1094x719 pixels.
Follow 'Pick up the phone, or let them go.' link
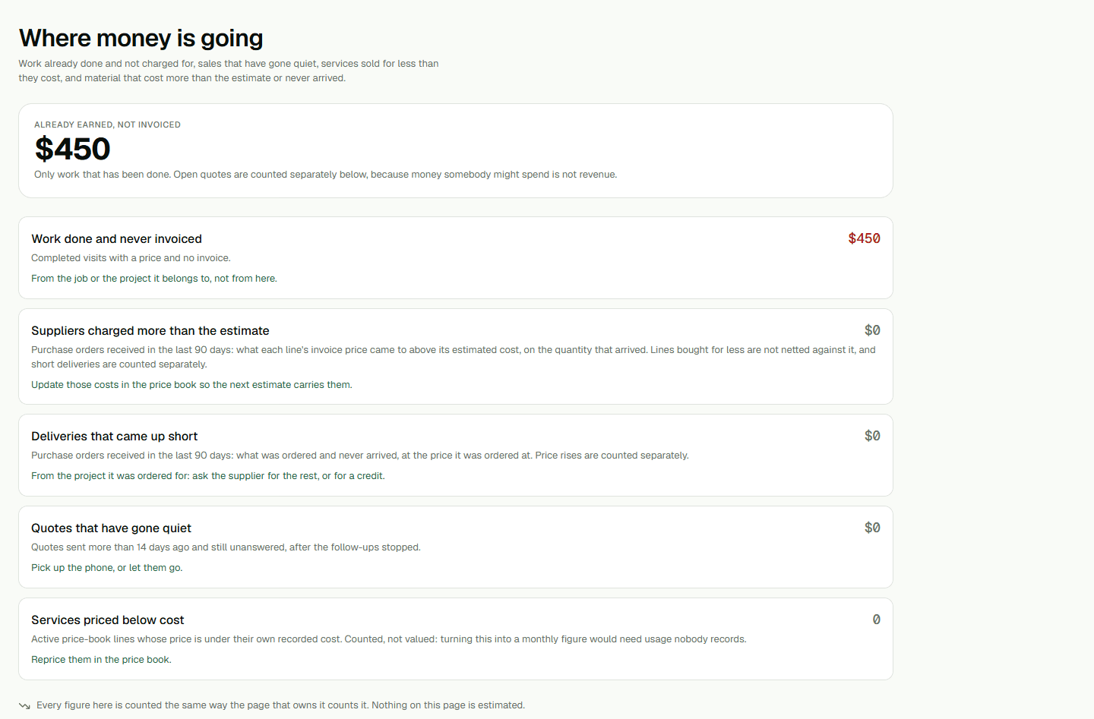click(x=107, y=568)
